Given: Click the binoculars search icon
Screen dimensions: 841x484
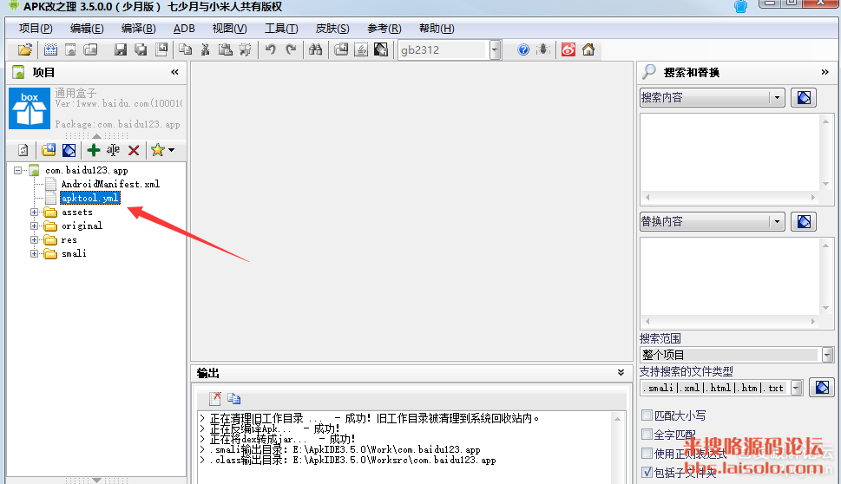Looking at the screenshot, I should [x=316, y=49].
